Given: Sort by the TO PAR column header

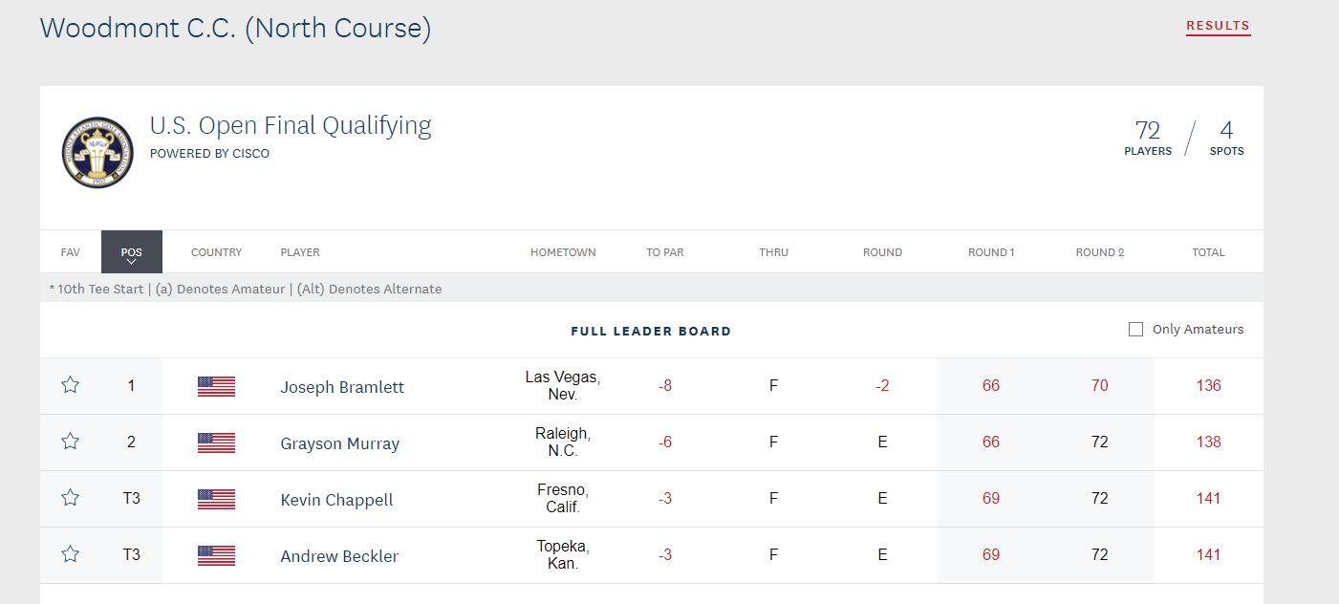Looking at the screenshot, I should tap(665, 252).
